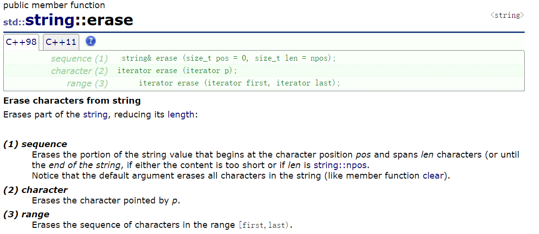
Task: Click the std:: prefix in the title
Action: (x=14, y=22)
